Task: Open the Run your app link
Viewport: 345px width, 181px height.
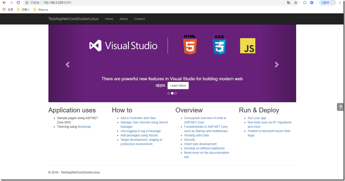Action: pyautogui.click(x=257, y=118)
